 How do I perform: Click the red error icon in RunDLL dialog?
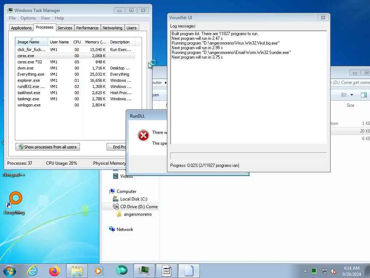point(143,135)
